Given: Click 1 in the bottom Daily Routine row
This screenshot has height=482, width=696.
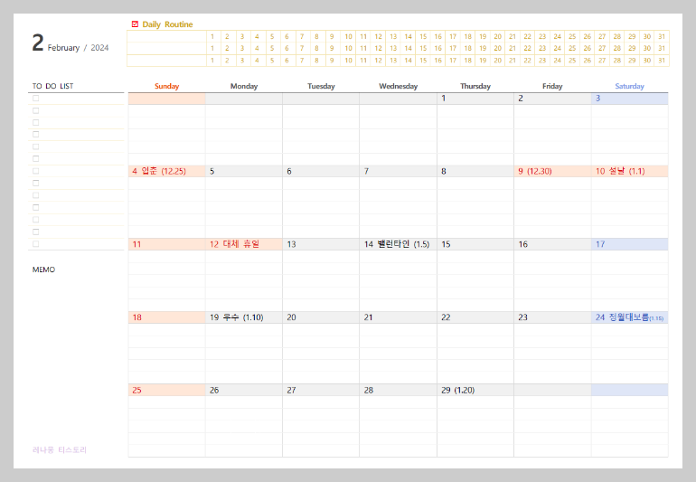Looking at the screenshot, I should 212,61.
